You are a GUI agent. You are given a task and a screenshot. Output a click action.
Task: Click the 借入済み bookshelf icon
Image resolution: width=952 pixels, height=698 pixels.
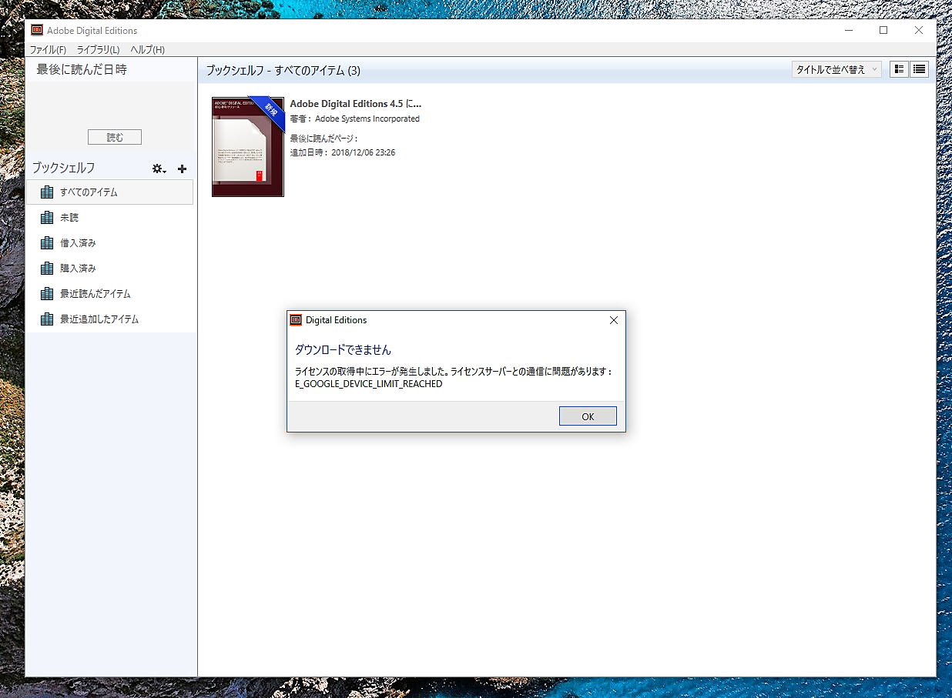pyautogui.click(x=46, y=242)
